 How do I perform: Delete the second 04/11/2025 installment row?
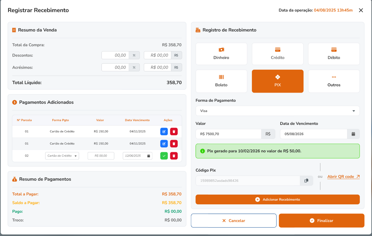[x=174, y=144]
